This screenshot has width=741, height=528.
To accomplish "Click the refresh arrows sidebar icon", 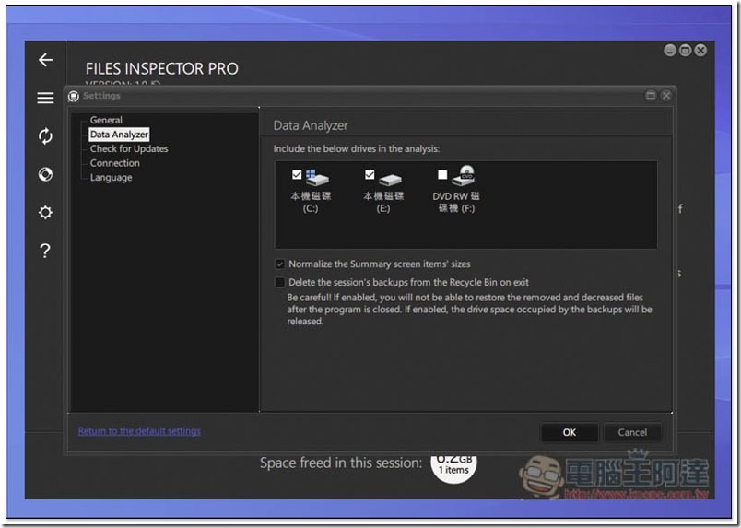I will point(45,136).
